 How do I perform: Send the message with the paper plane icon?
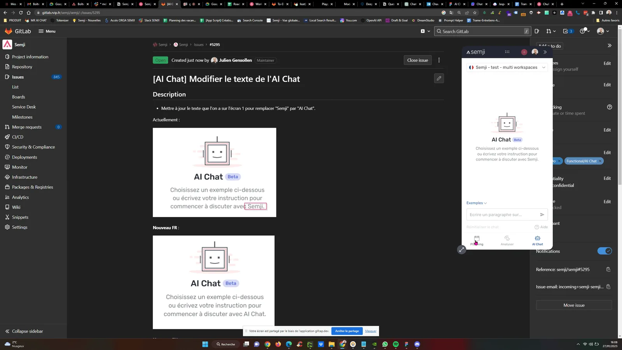click(542, 215)
